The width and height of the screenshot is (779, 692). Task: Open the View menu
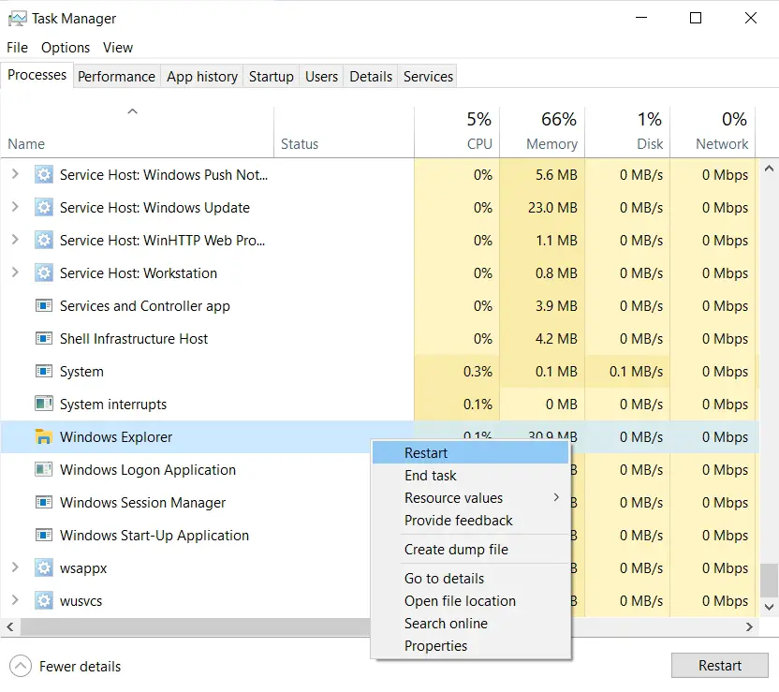118,48
